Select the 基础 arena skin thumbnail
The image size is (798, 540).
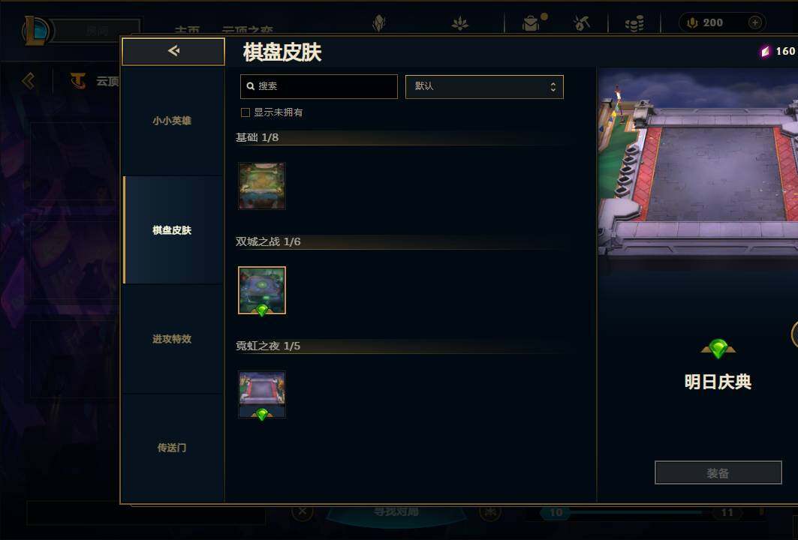262,186
